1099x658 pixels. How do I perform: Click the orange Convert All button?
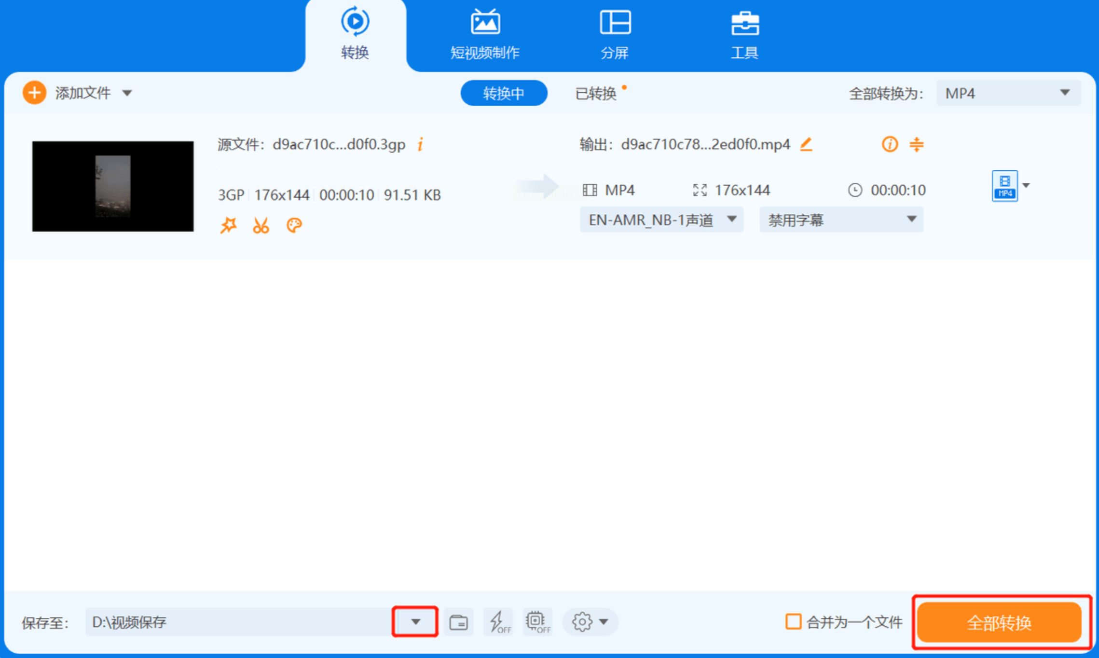click(x=999, y=622)
